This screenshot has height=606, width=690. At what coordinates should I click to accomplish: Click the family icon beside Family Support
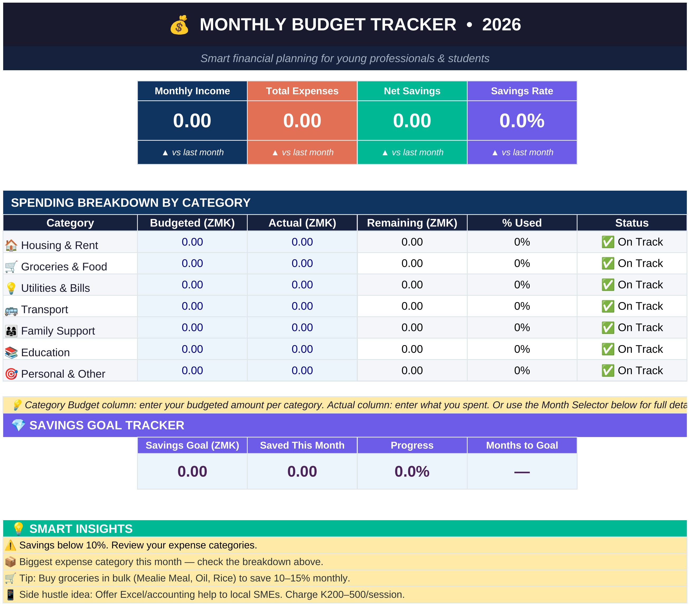click(x=11, y=331)
